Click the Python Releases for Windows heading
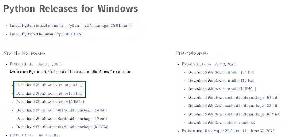The width and height of the screenshot is (294, 137). [71, 9]
